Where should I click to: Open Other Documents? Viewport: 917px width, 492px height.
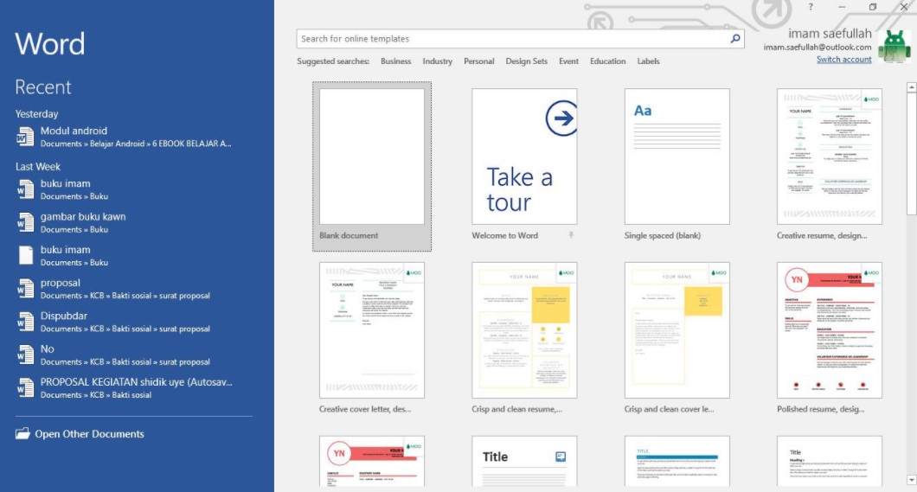(80, 433)
